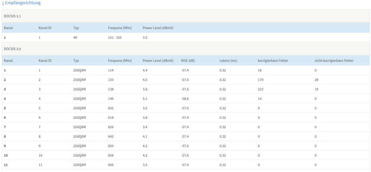Click power level 5.1 in channel 4 row
This screenshot has width=371, height=172.
(145, 99)
